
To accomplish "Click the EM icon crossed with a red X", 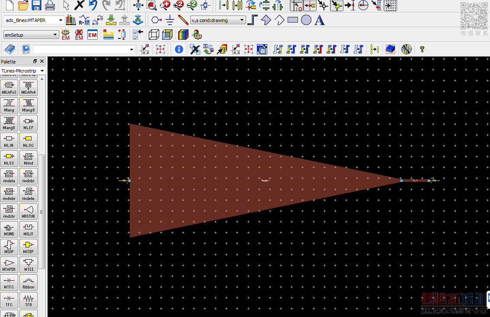I will click(x=79, y=35).
